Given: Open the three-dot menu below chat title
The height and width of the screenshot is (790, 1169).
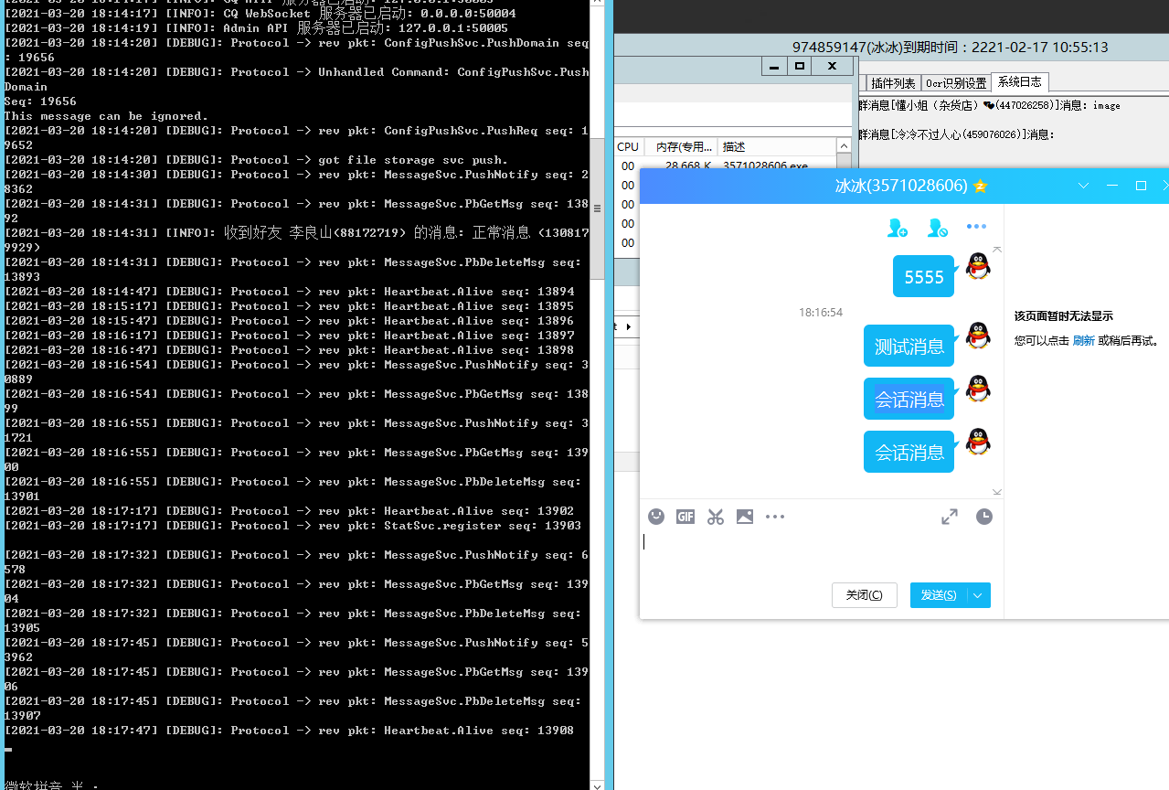Looking at the screenshot, I should [x=976, y=227].
